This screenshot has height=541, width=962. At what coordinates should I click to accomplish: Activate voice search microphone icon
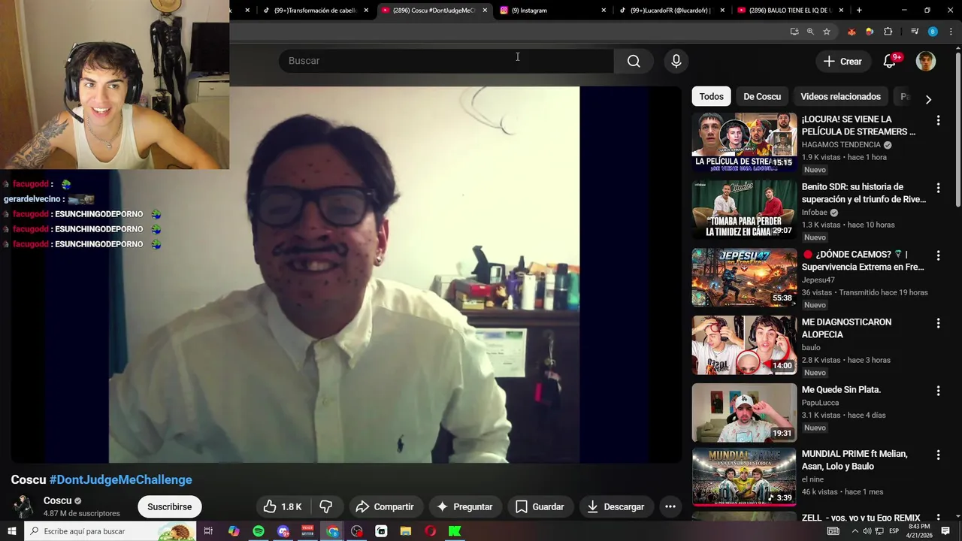click(x=676, y=61)
